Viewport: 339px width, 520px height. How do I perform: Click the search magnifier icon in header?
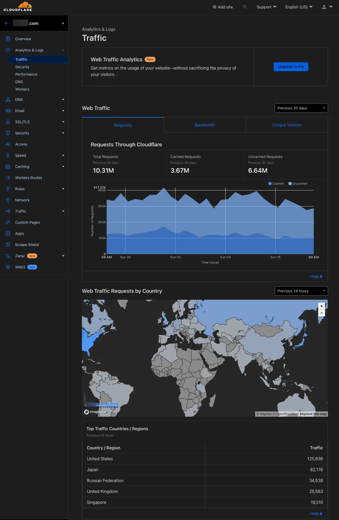[x=244, y=7]
